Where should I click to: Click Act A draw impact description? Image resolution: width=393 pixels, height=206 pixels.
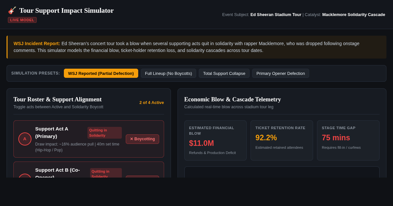[x=77, y=147]
